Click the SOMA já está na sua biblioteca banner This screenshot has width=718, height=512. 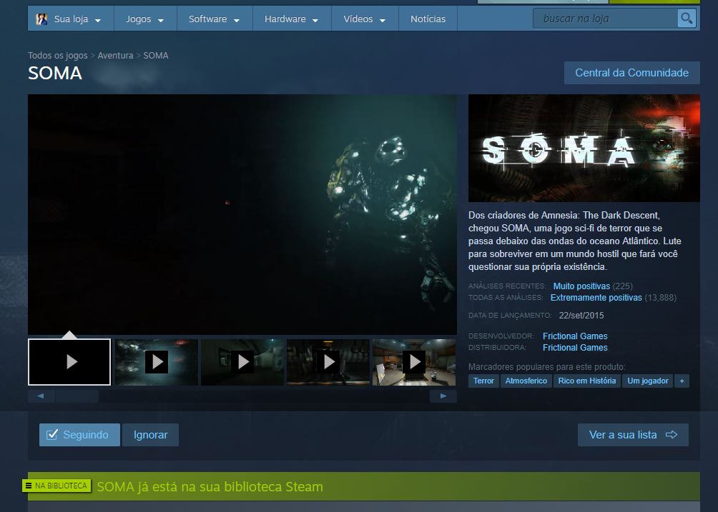363,486
